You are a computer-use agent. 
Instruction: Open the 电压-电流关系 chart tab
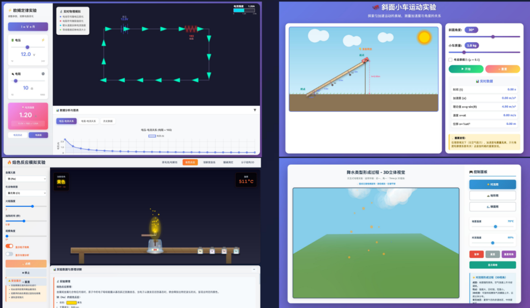(x=67, y=121)
